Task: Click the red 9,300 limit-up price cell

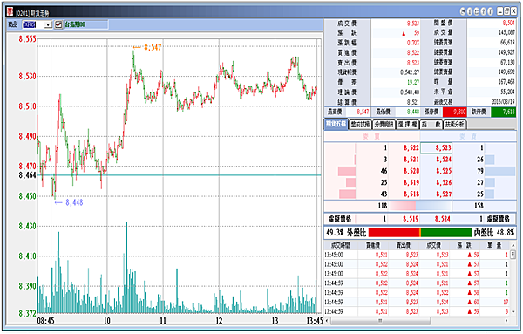Action: click(455, 112)
